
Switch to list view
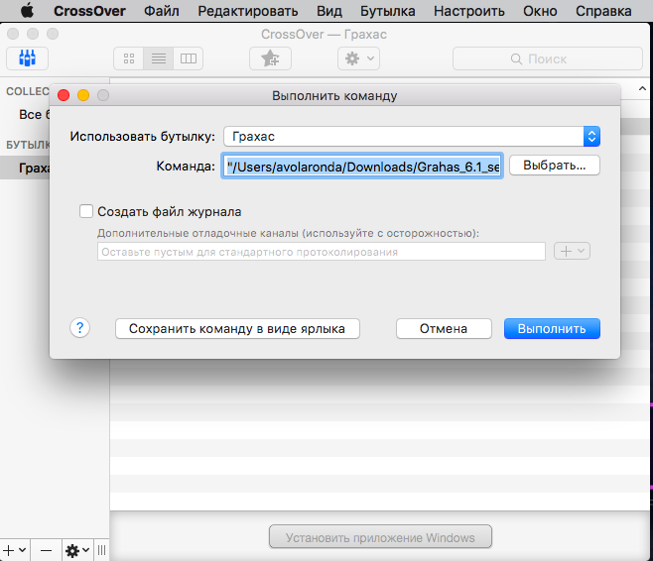[158, 58]
